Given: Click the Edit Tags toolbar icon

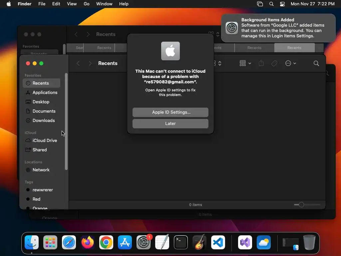Looking at the screenshot, I should (x=274, y=63).
